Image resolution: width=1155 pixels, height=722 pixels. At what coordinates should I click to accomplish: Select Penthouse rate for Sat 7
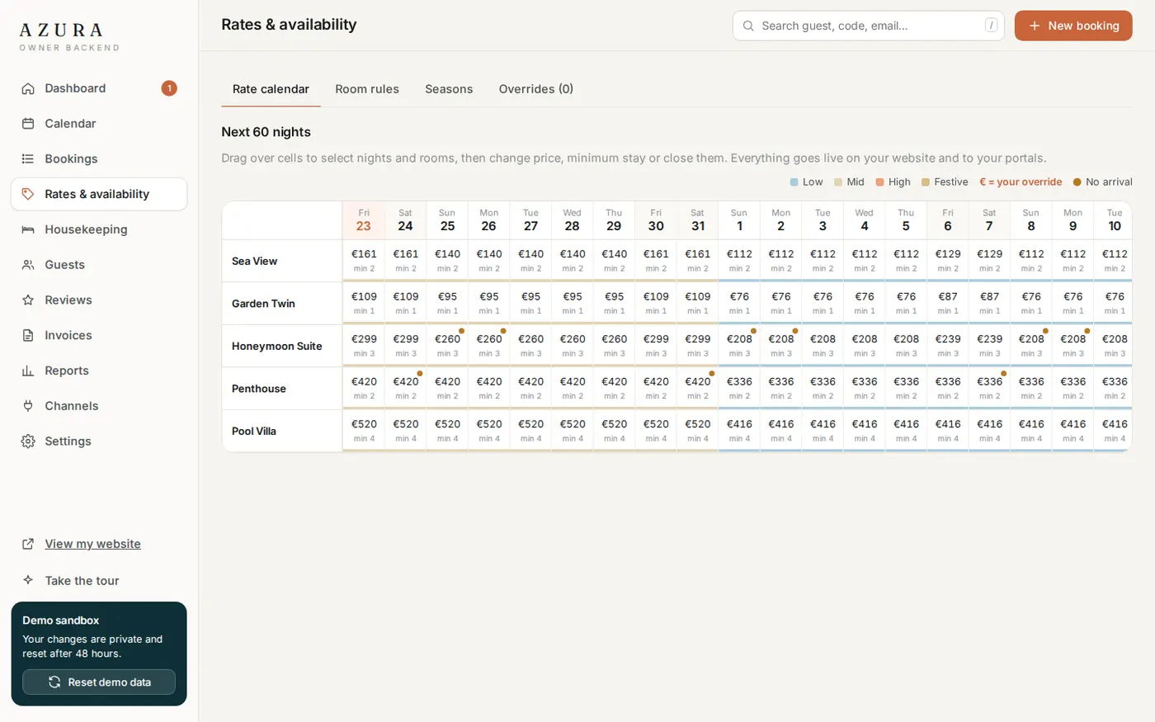989,389
